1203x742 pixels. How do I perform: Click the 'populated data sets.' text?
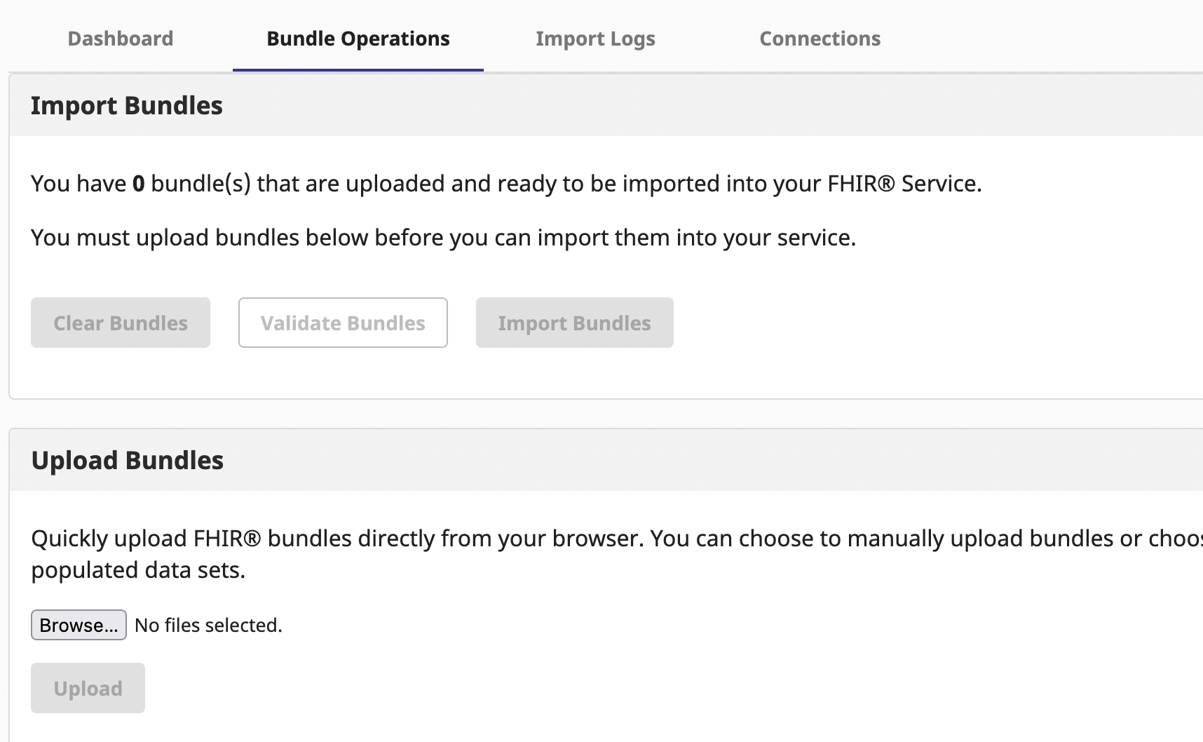pos(138,570)
